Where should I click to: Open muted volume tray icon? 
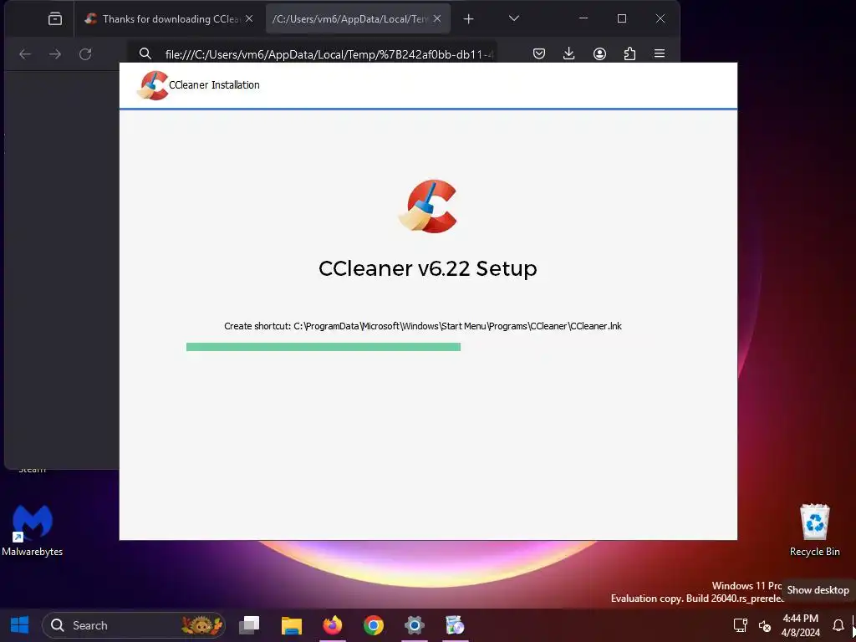click(765, 625)
